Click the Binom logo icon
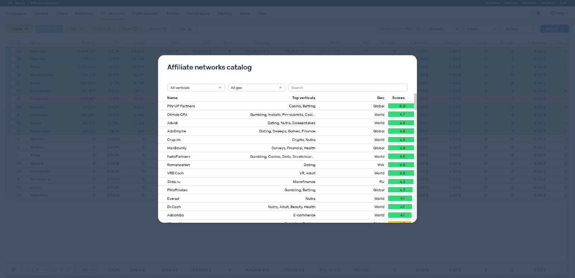Viewport: 575px width, 278px height. click(10, 3)
